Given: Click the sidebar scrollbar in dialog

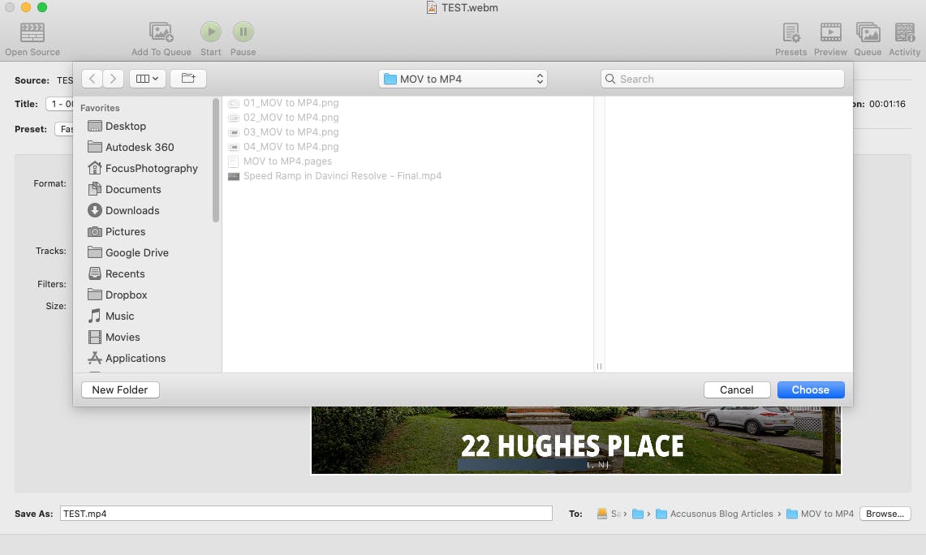Looking at the screenshot, I should [216, 161].
